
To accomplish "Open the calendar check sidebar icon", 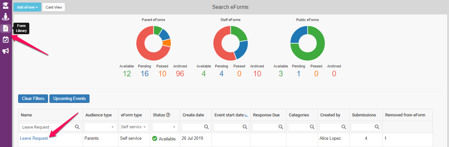I will pyautogui.click(x=6, y=39).
